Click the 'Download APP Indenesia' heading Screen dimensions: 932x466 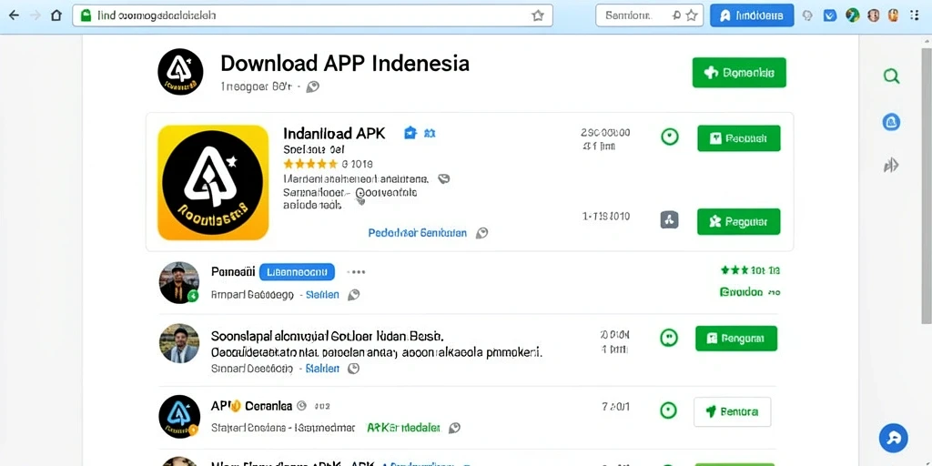pos(345,63)
